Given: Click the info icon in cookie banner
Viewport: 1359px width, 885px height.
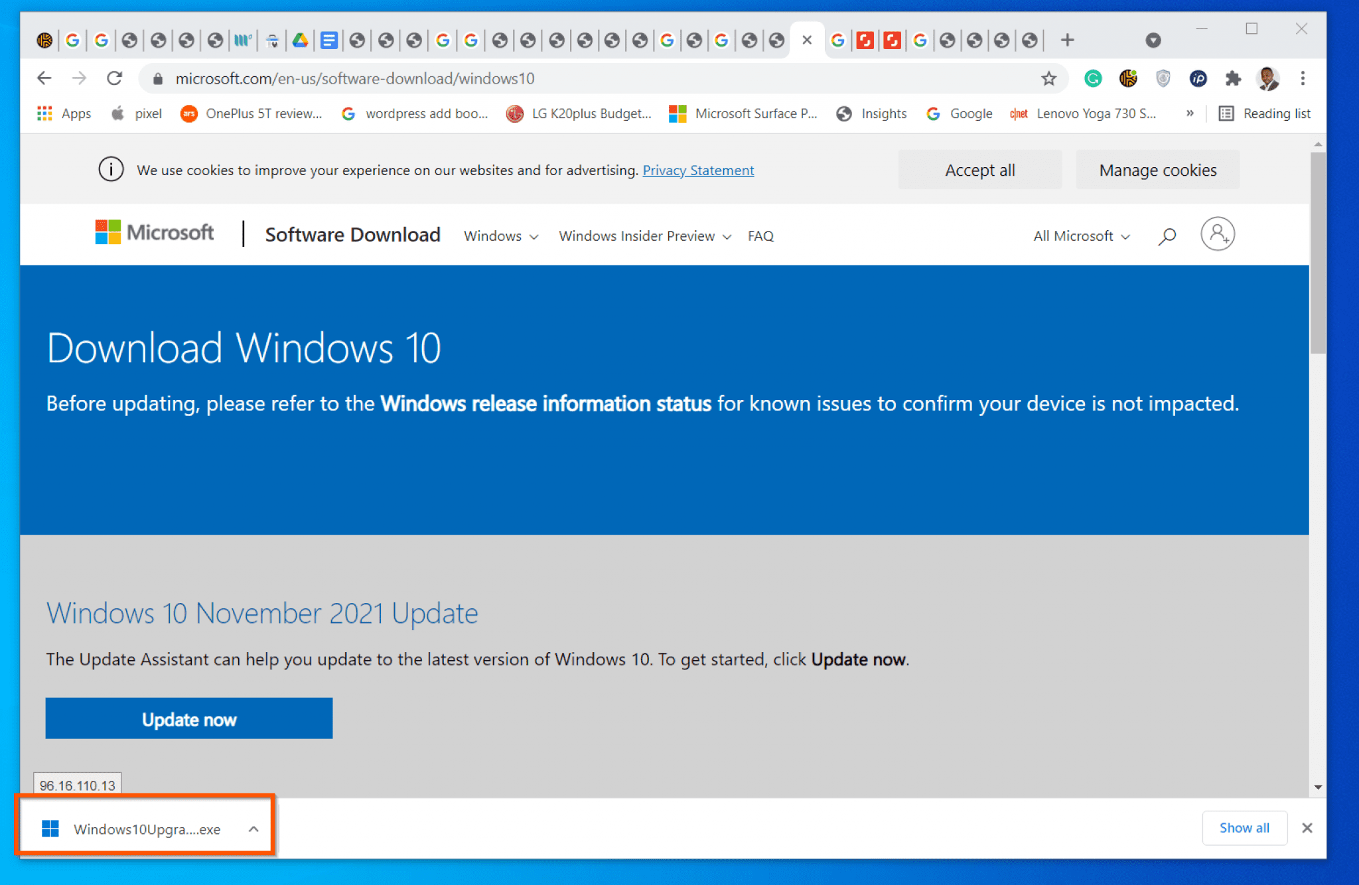Looking at the screenshot, I should point(111,169).
